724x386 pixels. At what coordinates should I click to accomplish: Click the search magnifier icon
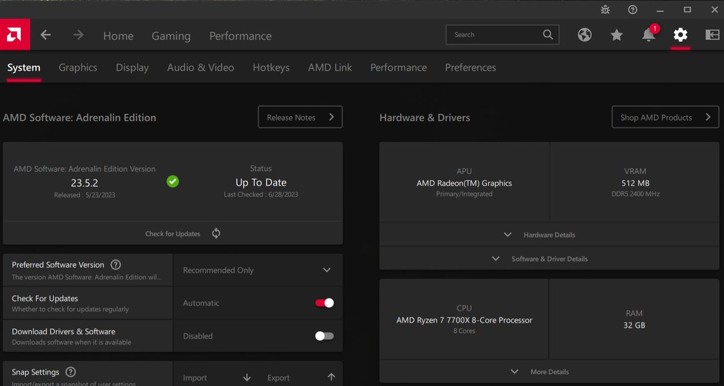(548, 34)
